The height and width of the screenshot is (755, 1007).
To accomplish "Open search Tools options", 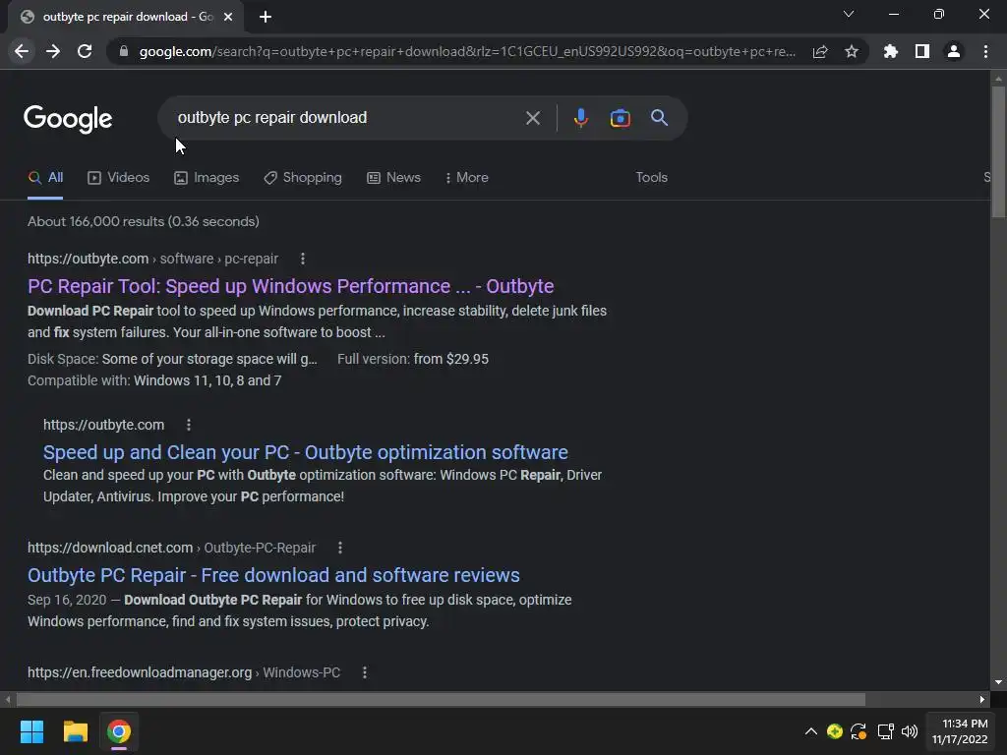I will (x=651, y=178).
